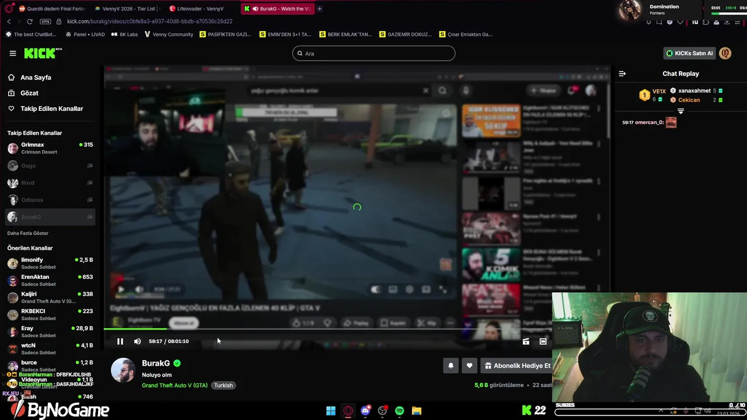The height and width of the screenshot is (420, 747).
Task: Open xanaxahmet leaderboard entry
Action: coord(697,91)
